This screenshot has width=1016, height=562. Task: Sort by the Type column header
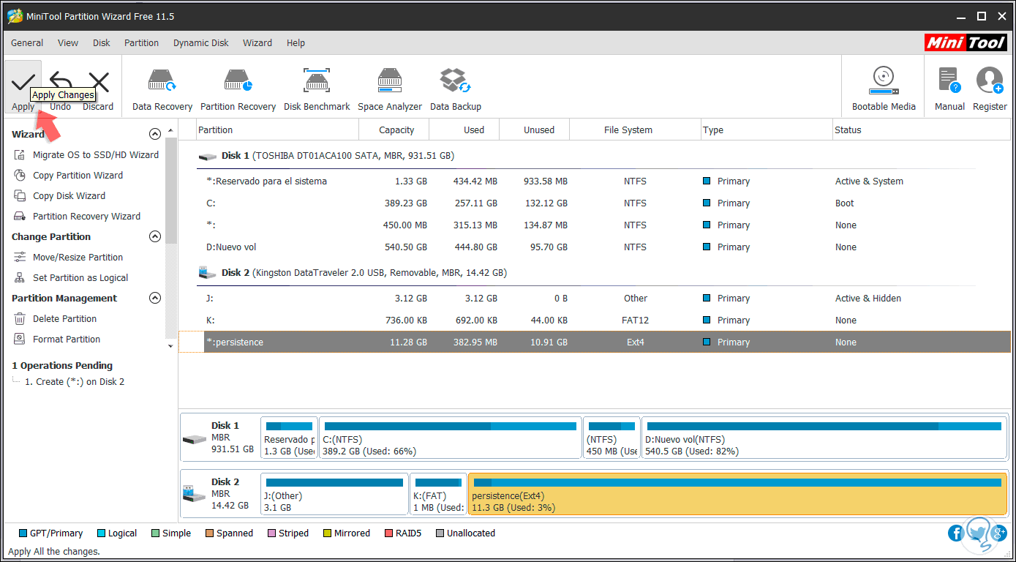click(767, 130)
